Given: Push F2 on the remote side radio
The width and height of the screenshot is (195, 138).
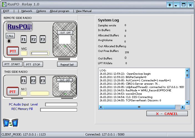Looking at the screenshot, I should pyautogui.click(x=34, y=39).
